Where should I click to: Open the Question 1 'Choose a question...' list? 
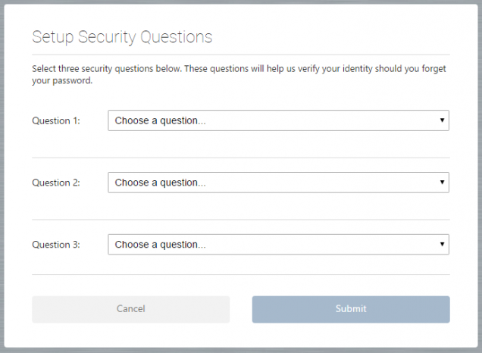[x=278, y=120]
